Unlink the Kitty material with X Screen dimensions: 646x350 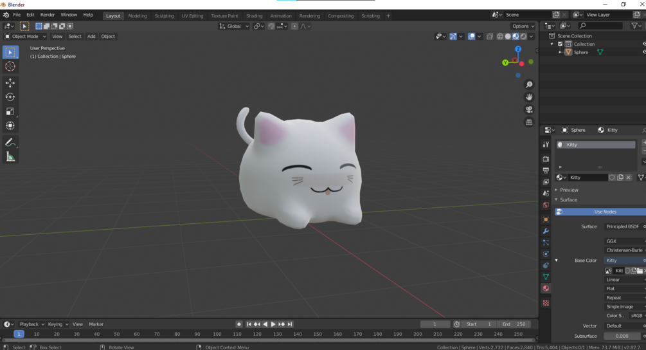(x=628, y=178)
